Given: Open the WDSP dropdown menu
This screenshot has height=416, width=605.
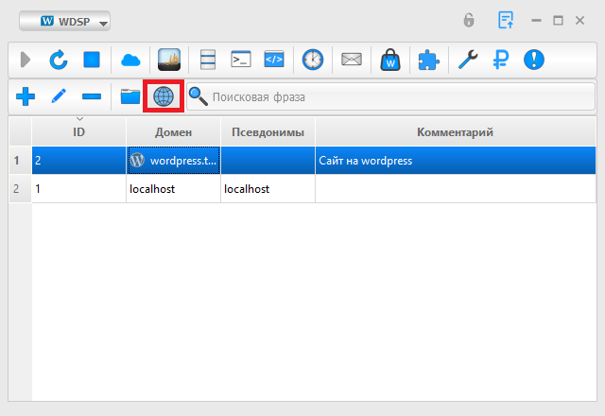Looking at the screenshot, I should pos(65,21).
